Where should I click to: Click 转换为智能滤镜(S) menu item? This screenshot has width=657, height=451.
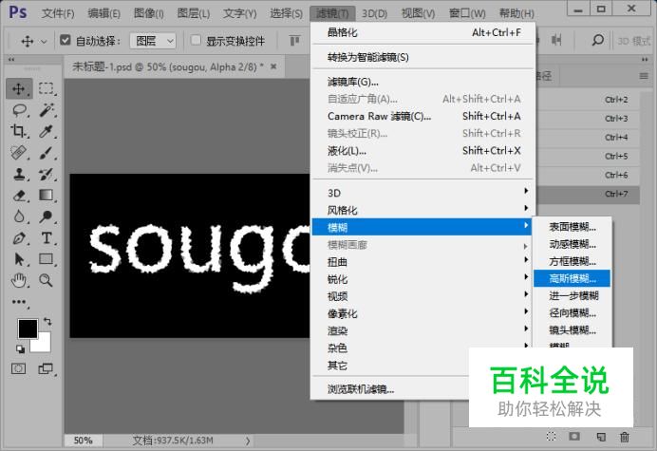[423, 57]
